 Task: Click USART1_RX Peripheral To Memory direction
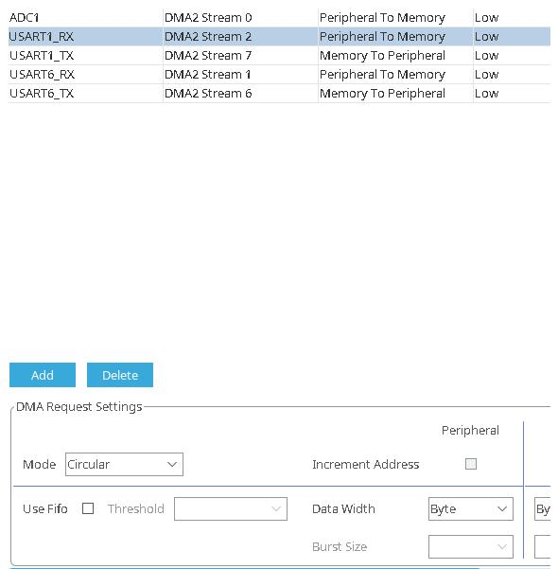click(395, 36)
